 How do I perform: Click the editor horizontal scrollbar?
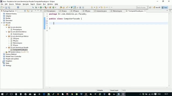[x=109, y=87]
